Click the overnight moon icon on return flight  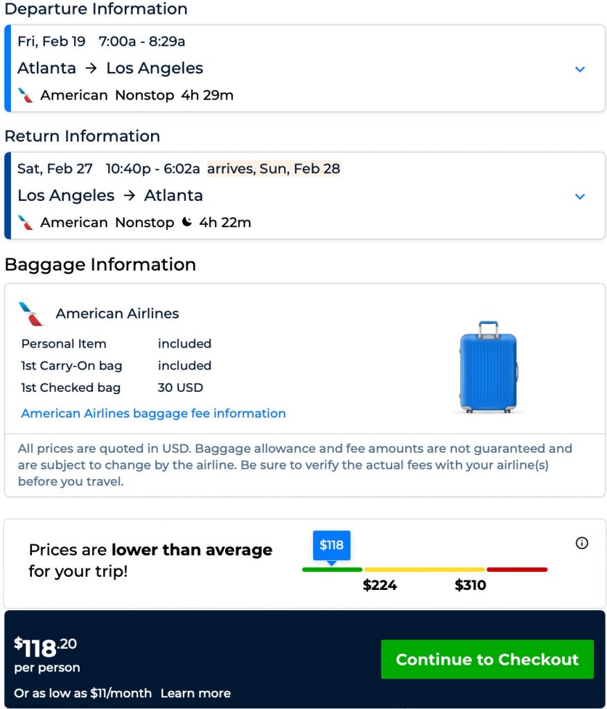tap(186, 222)
